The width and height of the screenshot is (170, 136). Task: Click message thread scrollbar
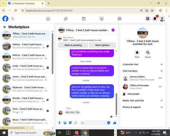(116, 104)
